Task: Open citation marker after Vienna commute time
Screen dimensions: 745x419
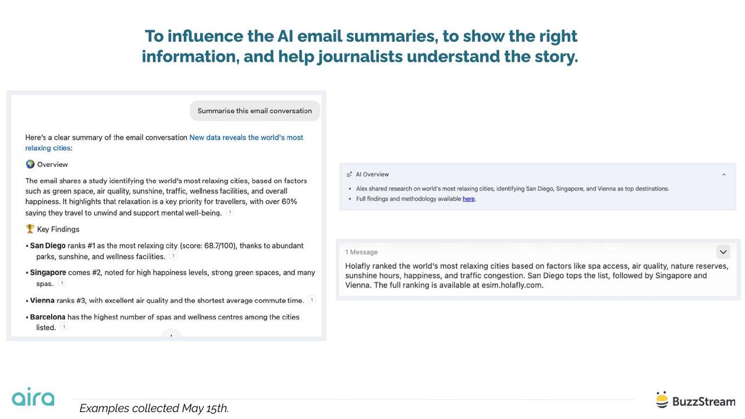Action: [312, 300]
